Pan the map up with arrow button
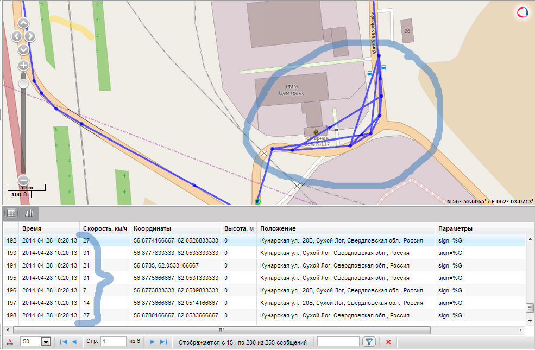535x350 pixels. point(23,23)
